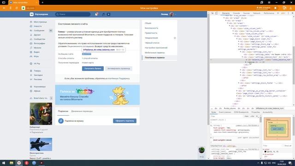This screenshot has height=166, width=295.
Task: Click the home icon beside Моя страница
Action: 31,22
